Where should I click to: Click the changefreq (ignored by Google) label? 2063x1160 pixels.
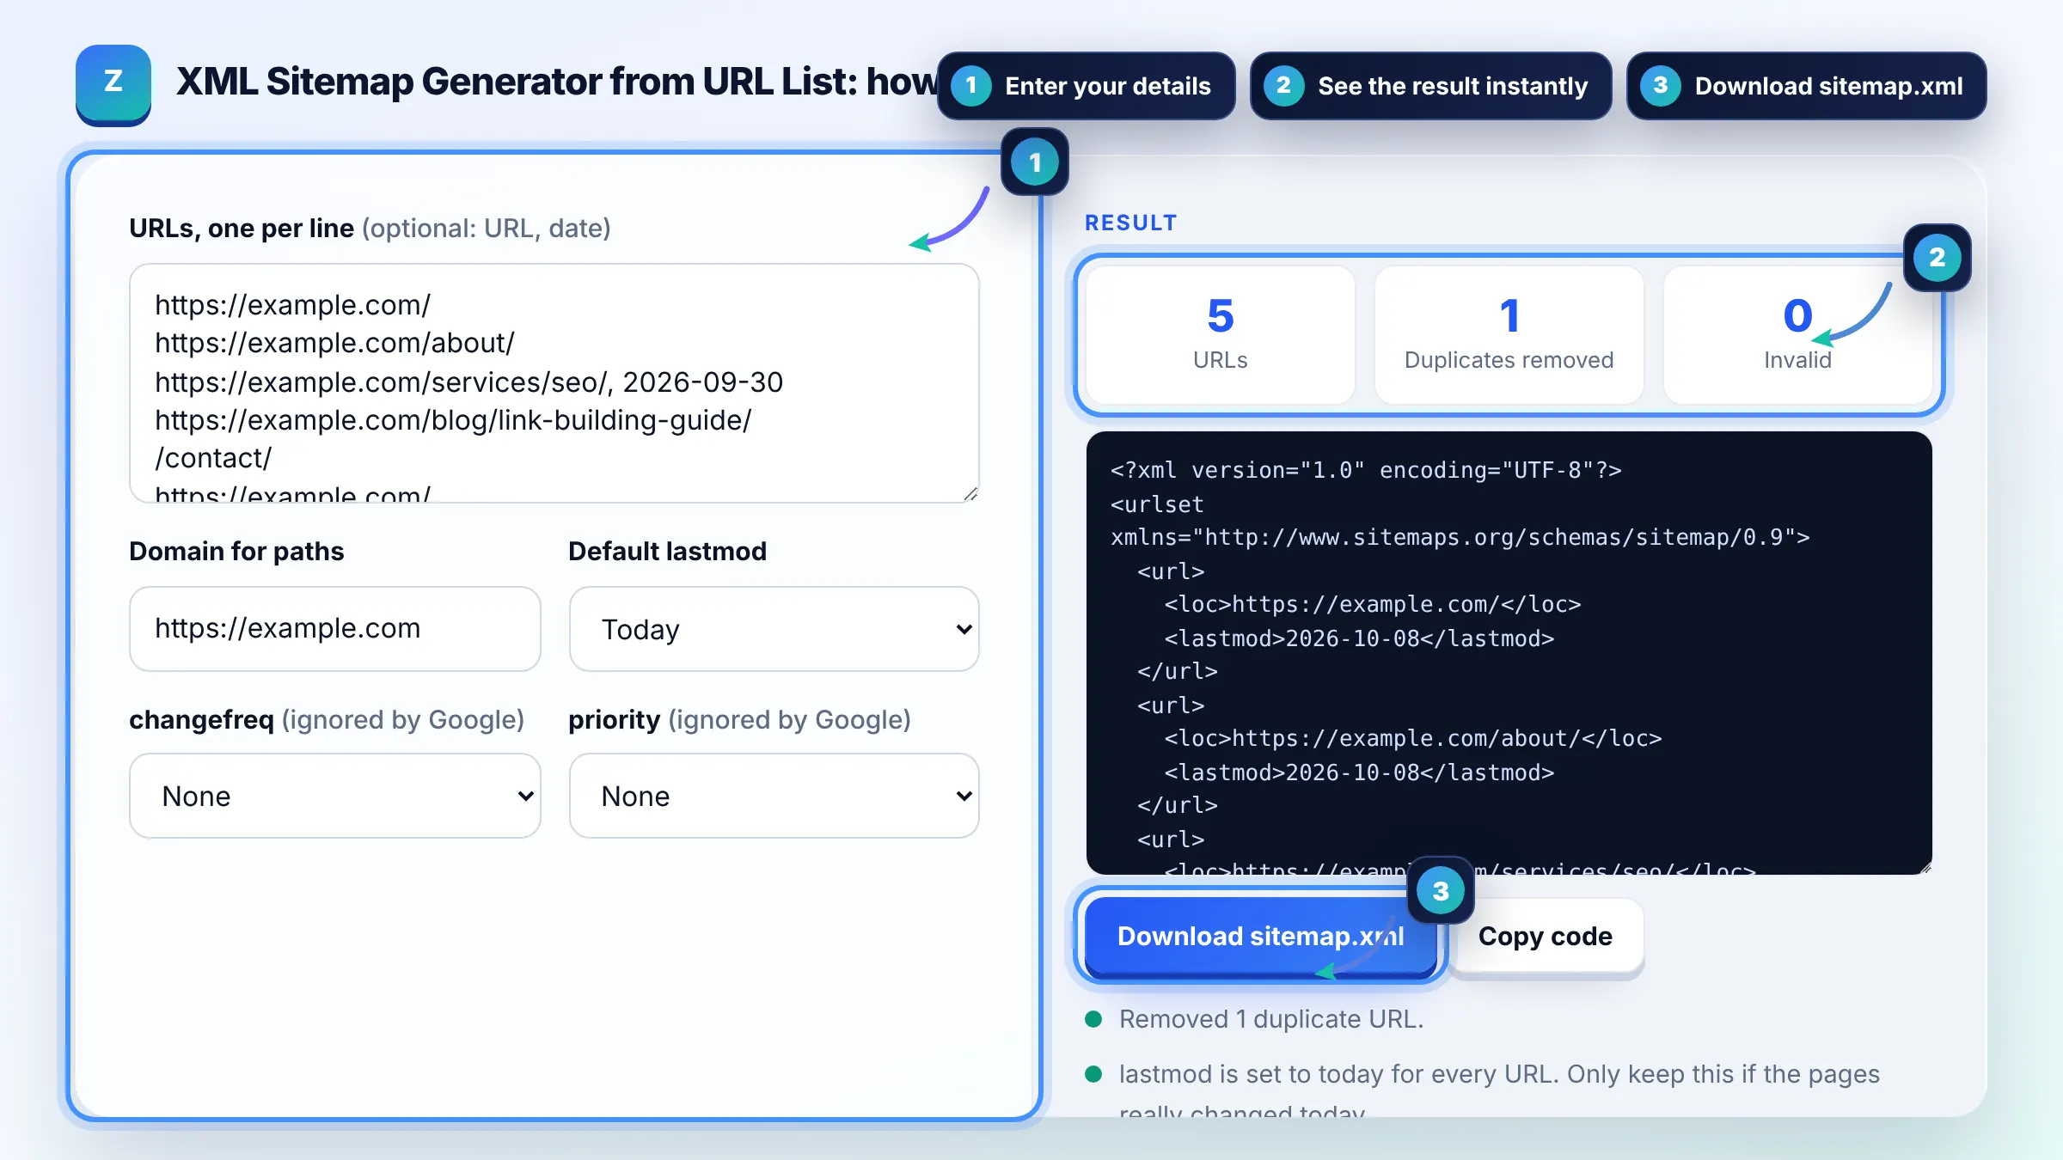pos(327,719)
